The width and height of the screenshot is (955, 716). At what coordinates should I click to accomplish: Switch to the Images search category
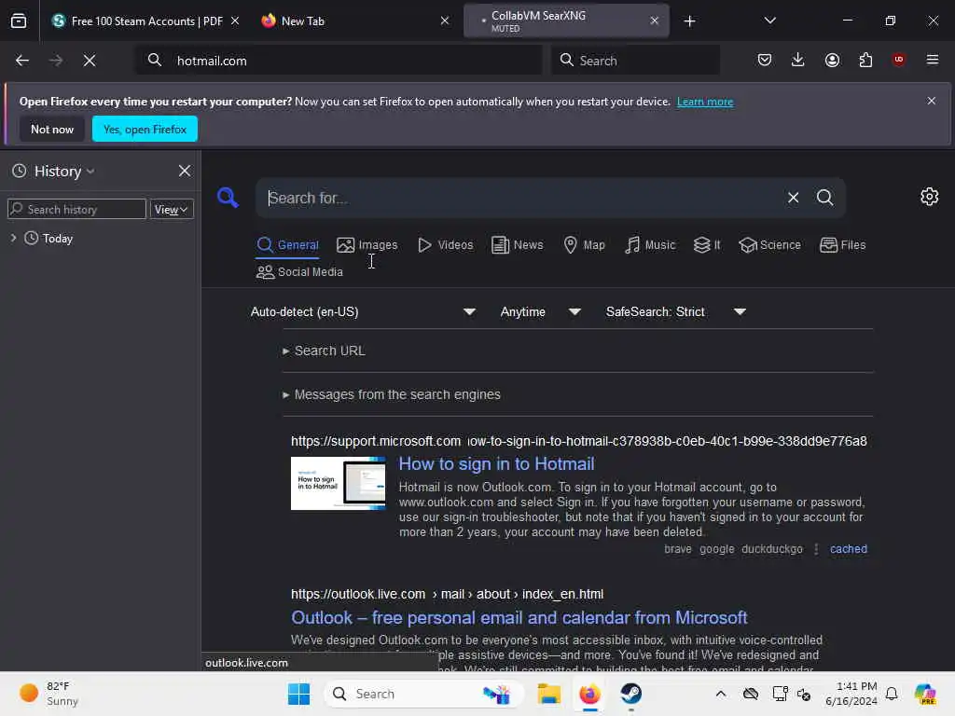click(367, 245)
